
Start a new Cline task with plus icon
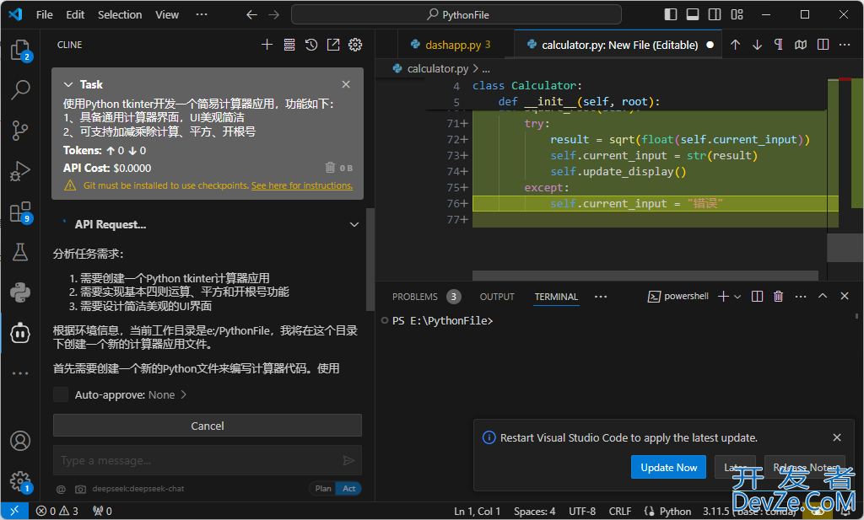(x=267, y=45)
